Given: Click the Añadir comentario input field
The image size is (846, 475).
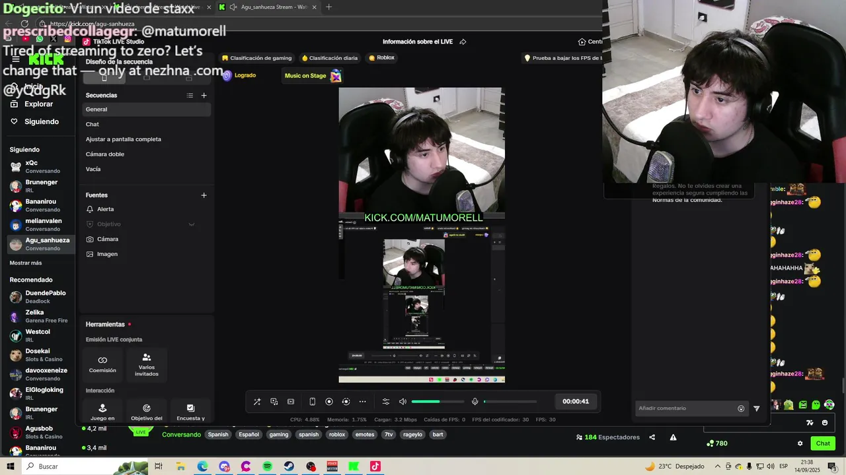Looking at the screenshot, I should (x=685, y=408).
